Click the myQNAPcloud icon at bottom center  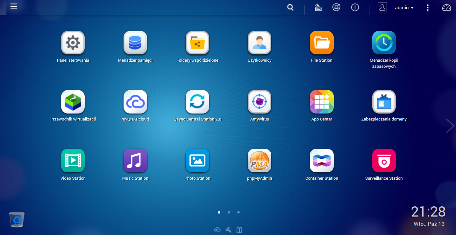tap(217, 230)
